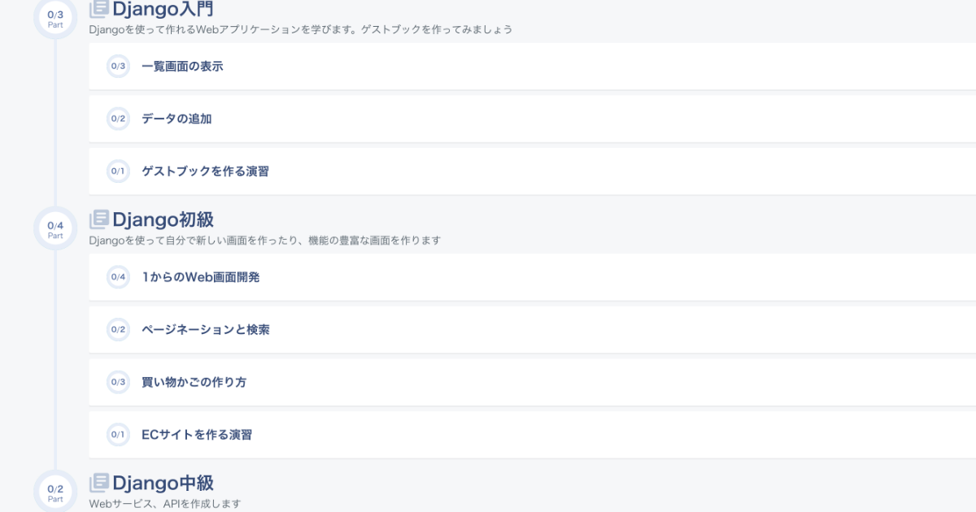Click the 0/4 Part circle for Django初級

point(55,228)
